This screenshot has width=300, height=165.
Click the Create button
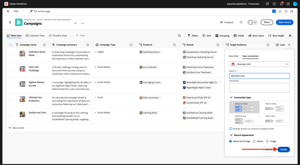[x=284, y=149]
